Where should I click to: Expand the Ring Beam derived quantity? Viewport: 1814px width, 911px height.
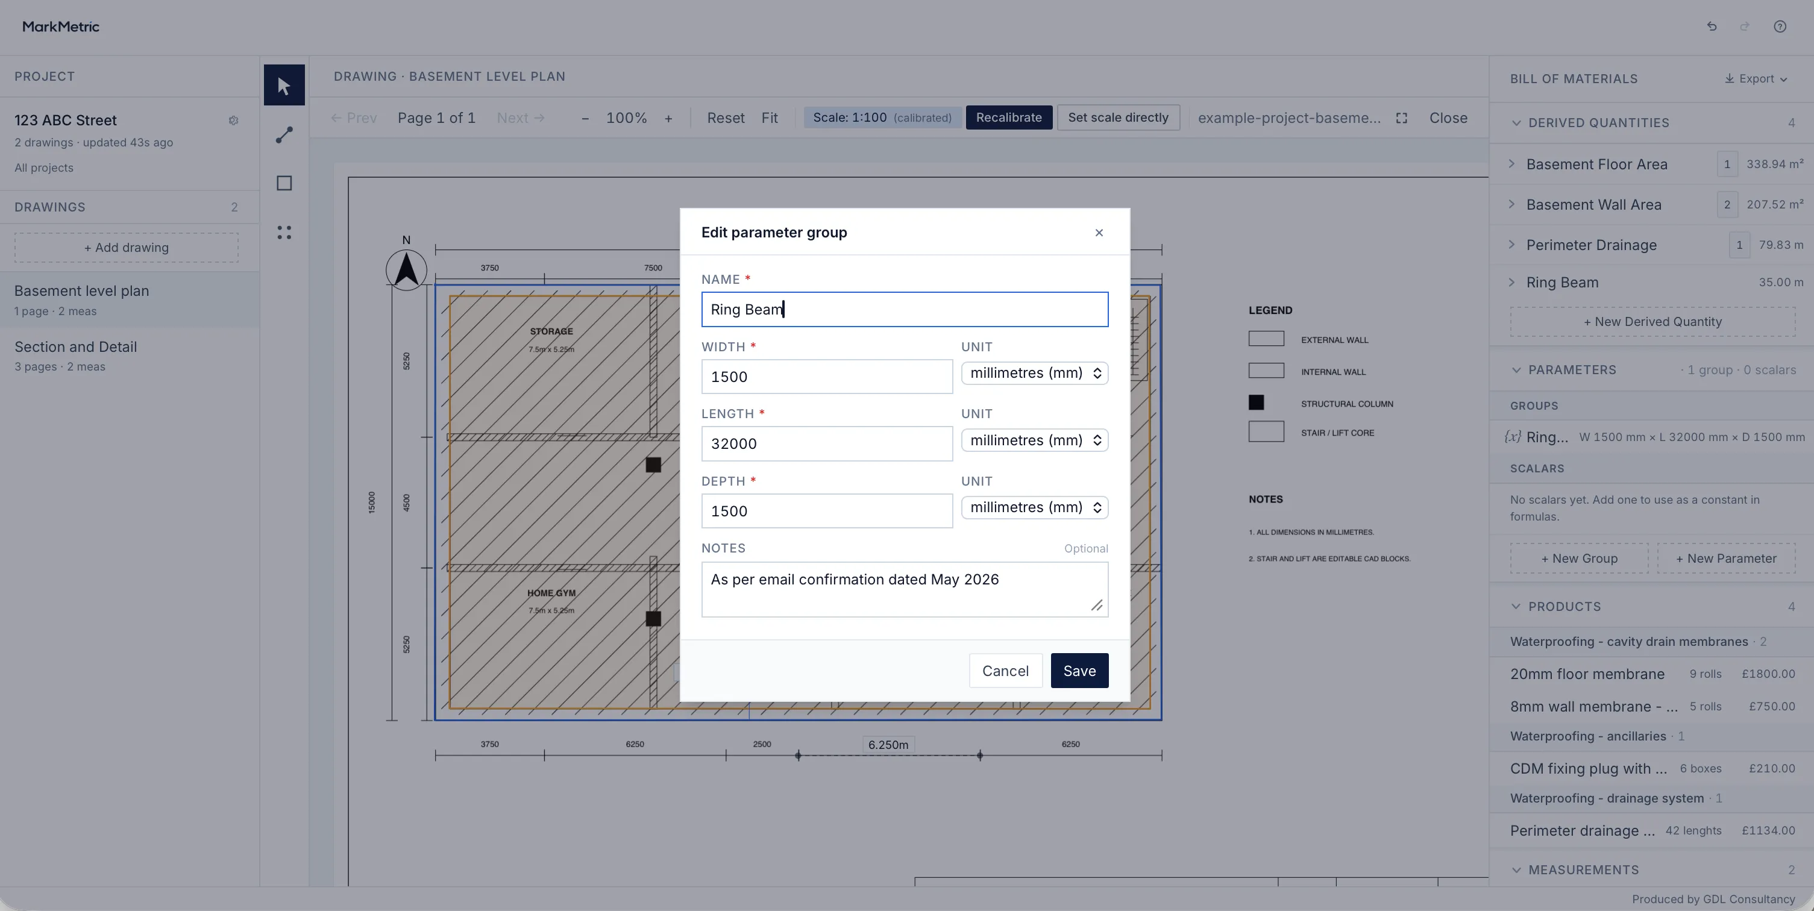(1511, 281)
